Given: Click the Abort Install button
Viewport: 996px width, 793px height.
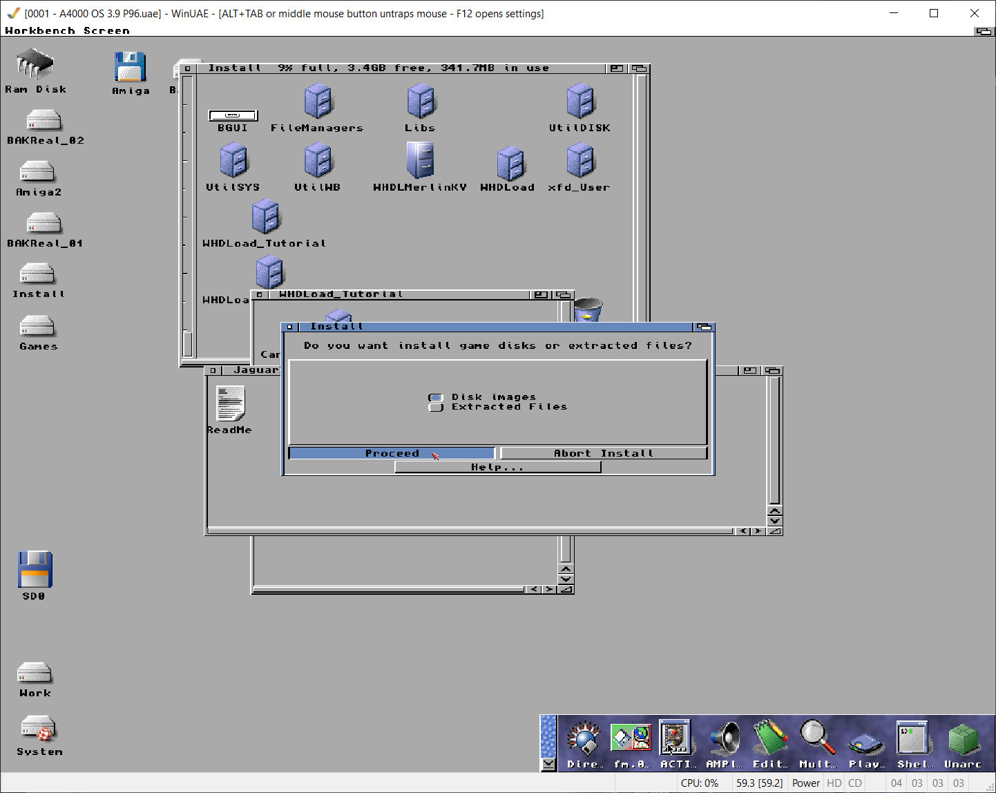Looking at the screenshot, I should pos(604,453).
